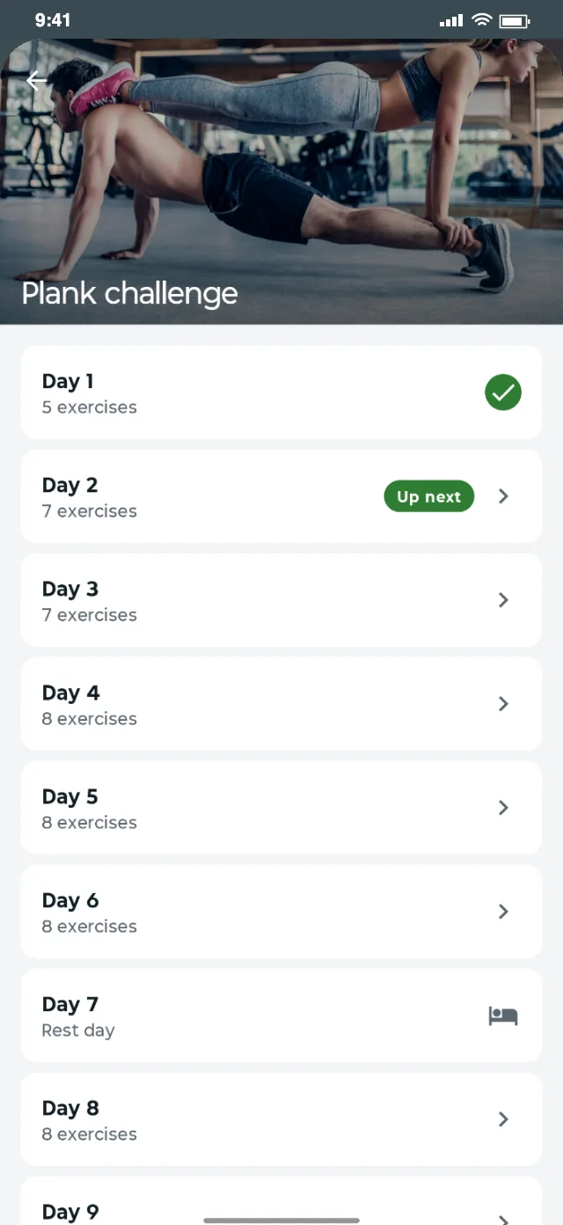
Task: Tap the Plank challenge header image
Action: 281,181
